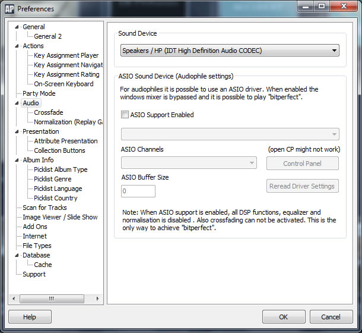
Task: Go to Picklist Genre settings
Action: point(52,179)
